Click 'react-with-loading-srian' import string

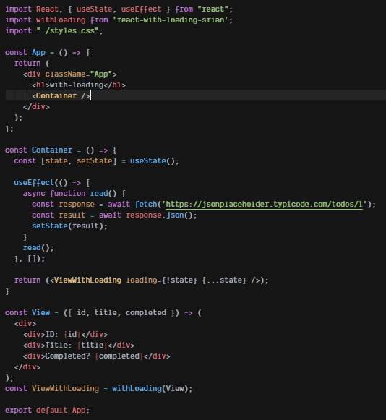pos(173,20)
